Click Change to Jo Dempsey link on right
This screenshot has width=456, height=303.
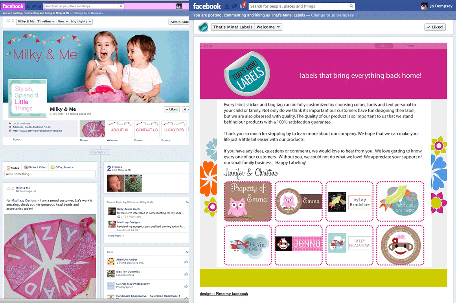332,15
